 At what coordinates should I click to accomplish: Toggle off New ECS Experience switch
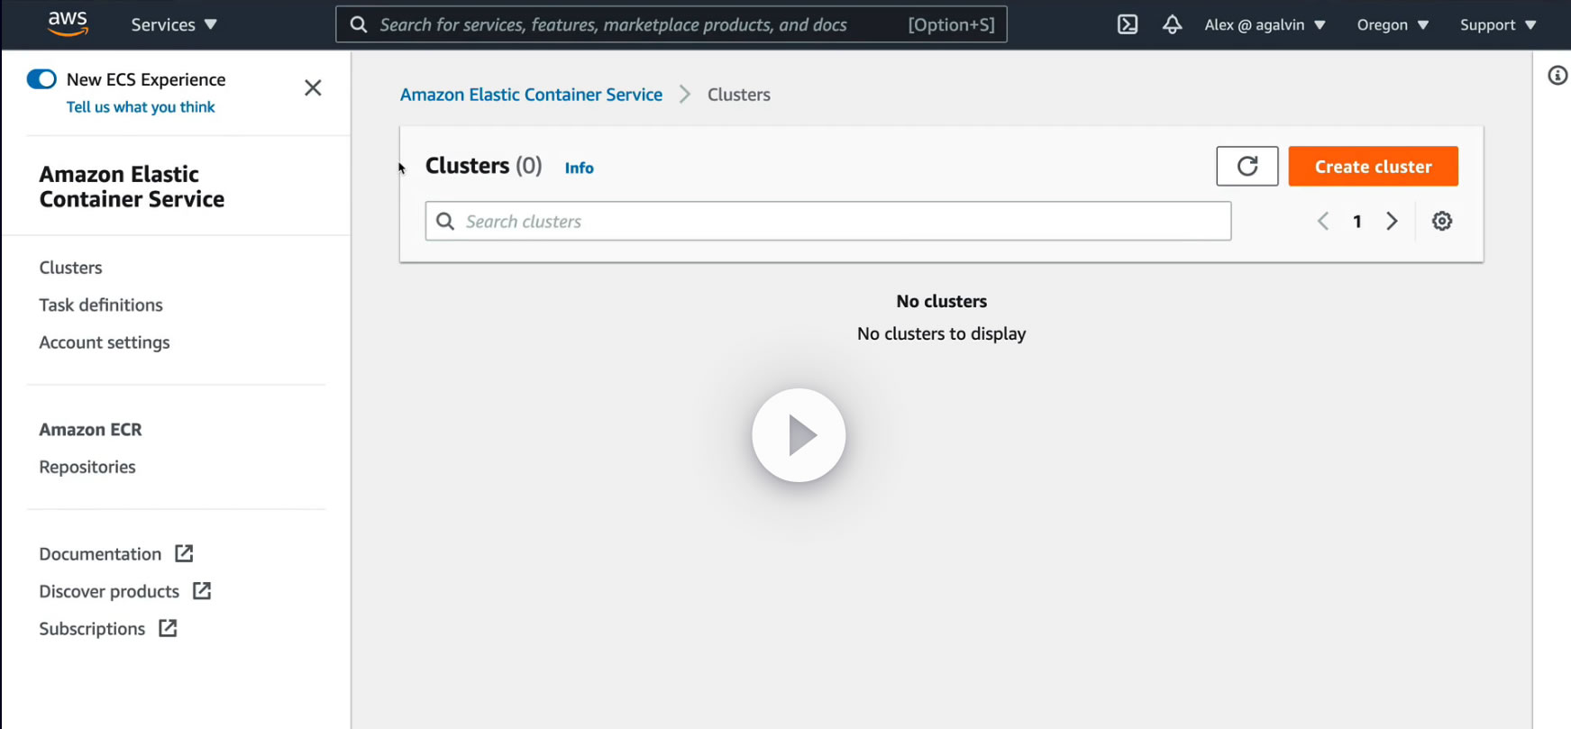[41, 79]
